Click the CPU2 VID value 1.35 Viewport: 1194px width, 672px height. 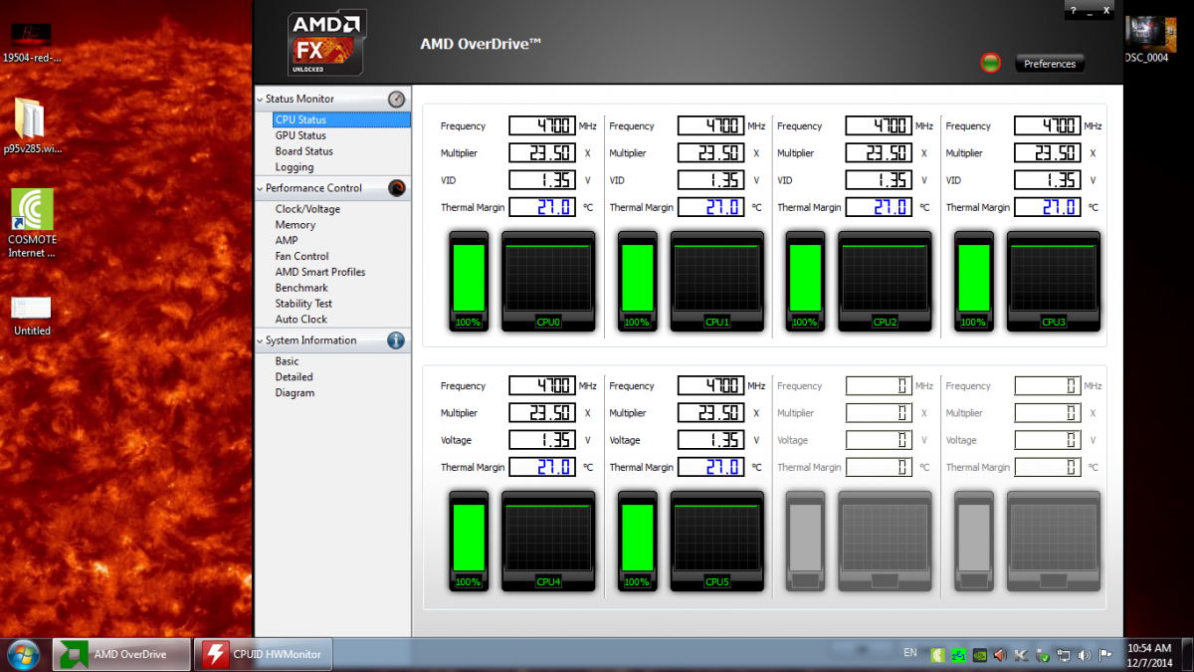(879, 180)
